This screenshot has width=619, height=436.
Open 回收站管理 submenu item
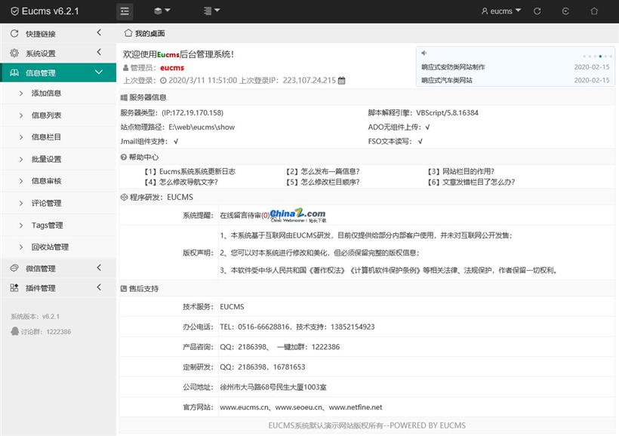click(50, 247)
